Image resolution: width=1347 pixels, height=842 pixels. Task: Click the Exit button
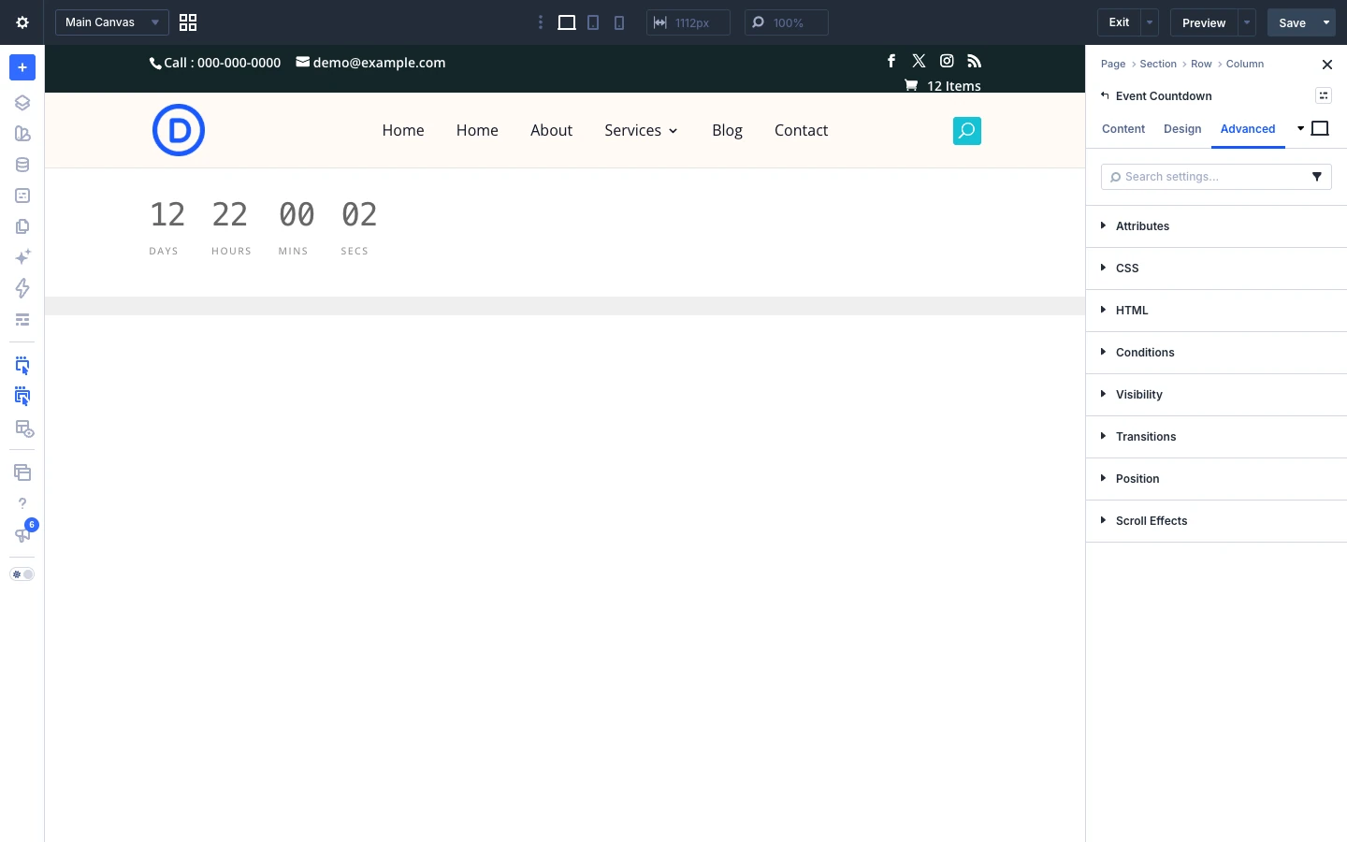[1119, 22]
